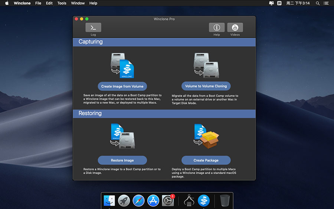334x209 pixels.
Task: Select the Volume to Volume Cloning button
Action: tap(206, 86)
